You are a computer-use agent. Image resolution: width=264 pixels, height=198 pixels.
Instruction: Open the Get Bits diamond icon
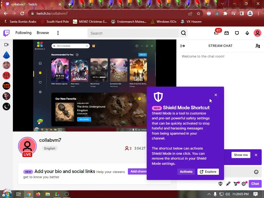tap(247, 33)
